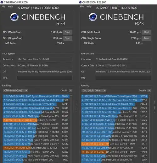
Task: Click ranking scrollbar in left window
Action: point(71,129)
